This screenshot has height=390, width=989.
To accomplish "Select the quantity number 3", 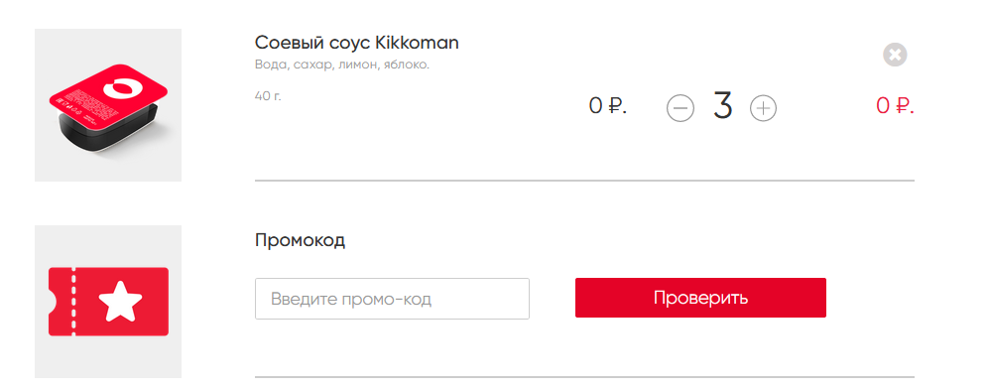I will 723,105.
